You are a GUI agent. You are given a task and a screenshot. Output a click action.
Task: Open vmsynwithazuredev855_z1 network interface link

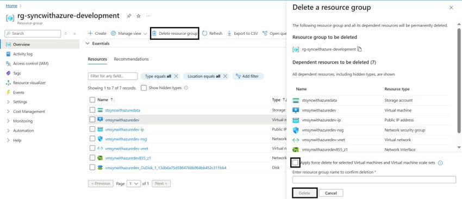click(x=128, y=158)
